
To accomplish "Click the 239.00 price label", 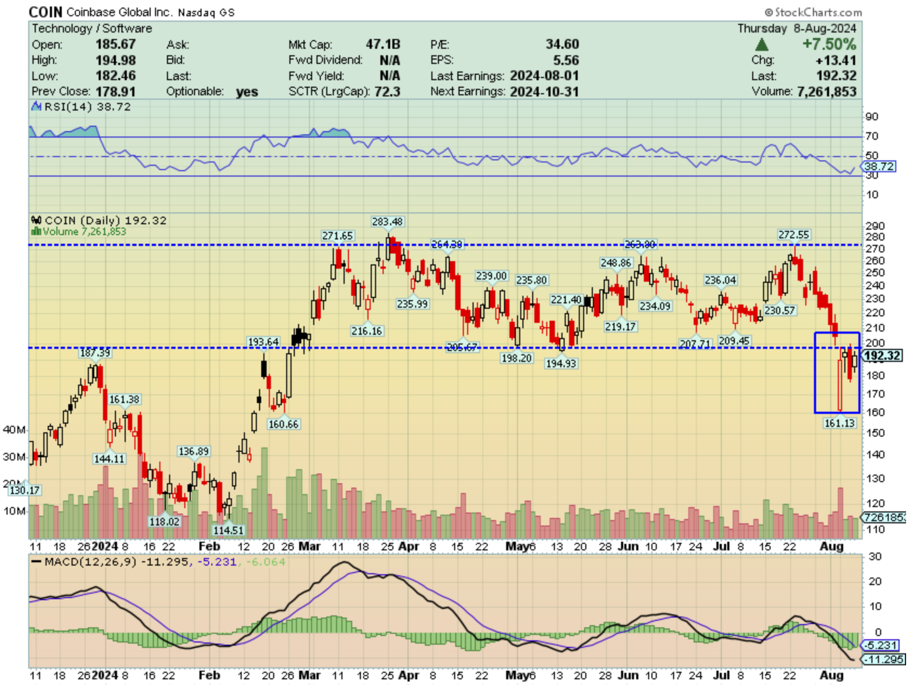I will pos(492,276).
